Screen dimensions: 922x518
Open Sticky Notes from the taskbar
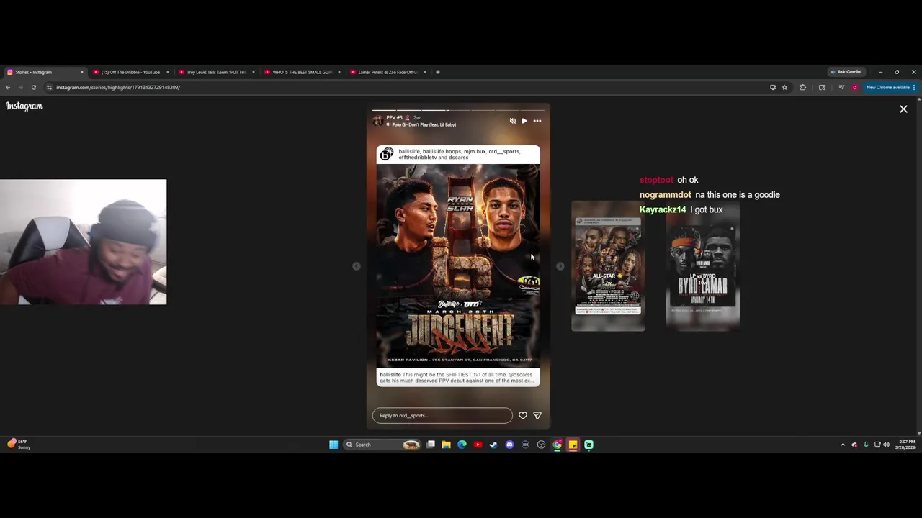(573, 445)
